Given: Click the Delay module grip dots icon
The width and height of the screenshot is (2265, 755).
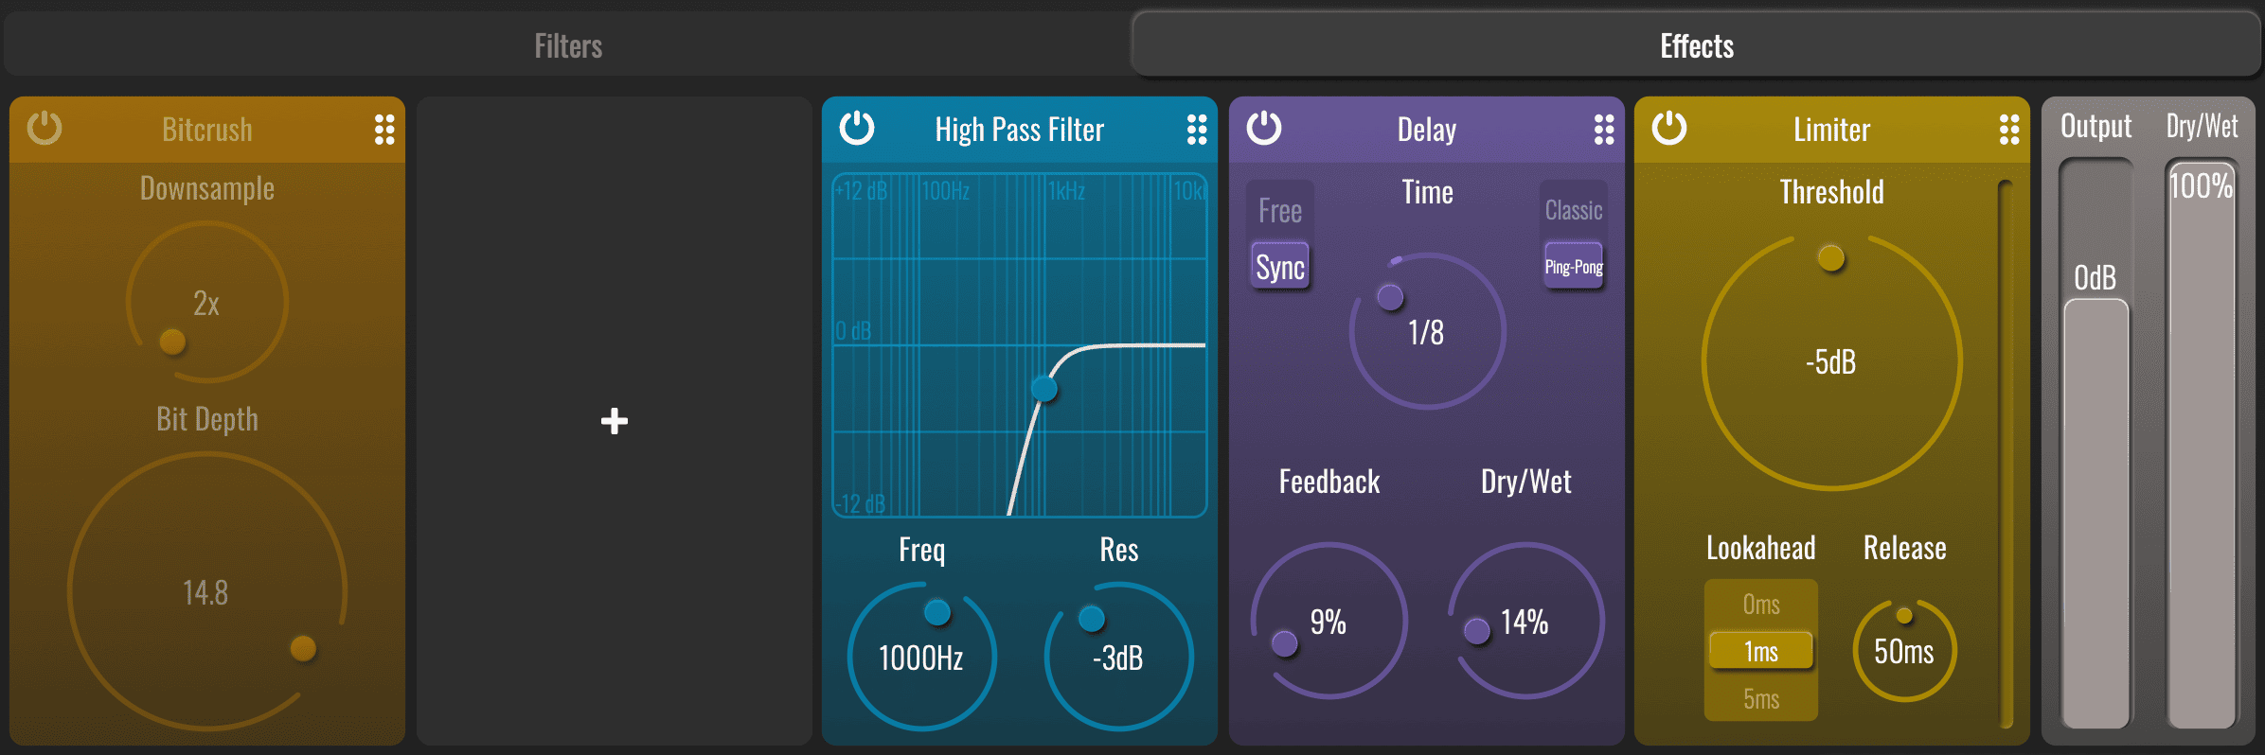Looking at the screenshot, I should pos(1604,130).
